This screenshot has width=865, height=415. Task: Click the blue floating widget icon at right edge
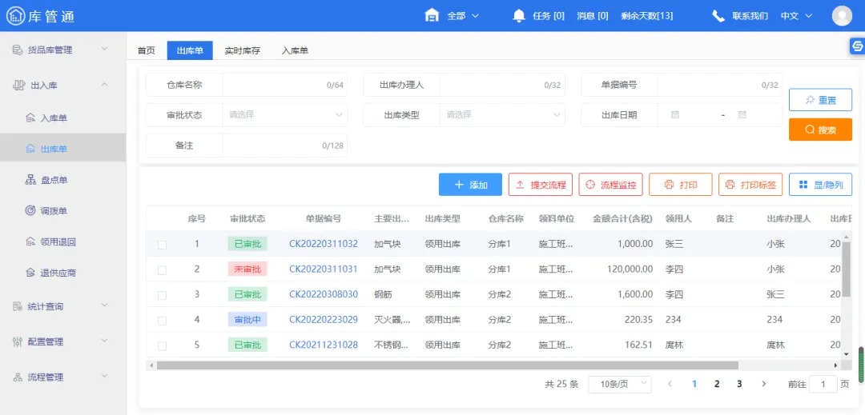coord(856,47)
